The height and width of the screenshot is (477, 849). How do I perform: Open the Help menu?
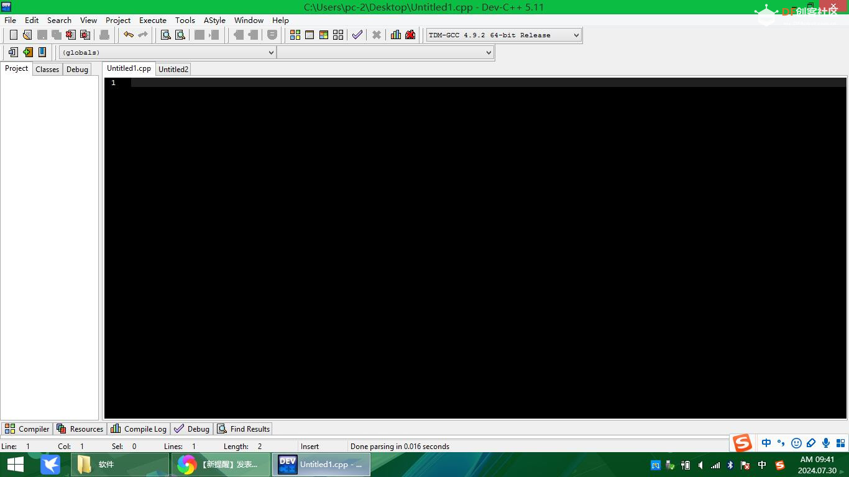pyautogui.click(x=280, y=20)
